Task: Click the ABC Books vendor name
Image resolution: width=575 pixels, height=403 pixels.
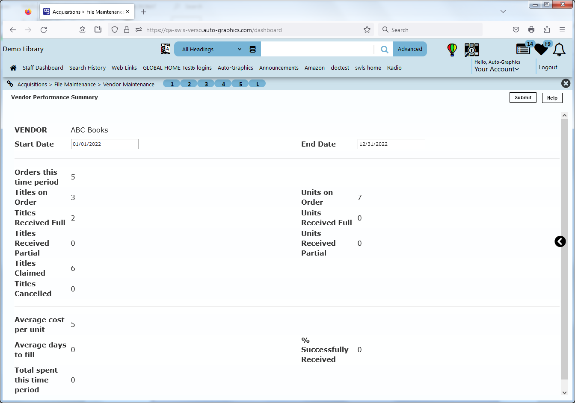Action: pyautogui.click(x=89, y=130)
